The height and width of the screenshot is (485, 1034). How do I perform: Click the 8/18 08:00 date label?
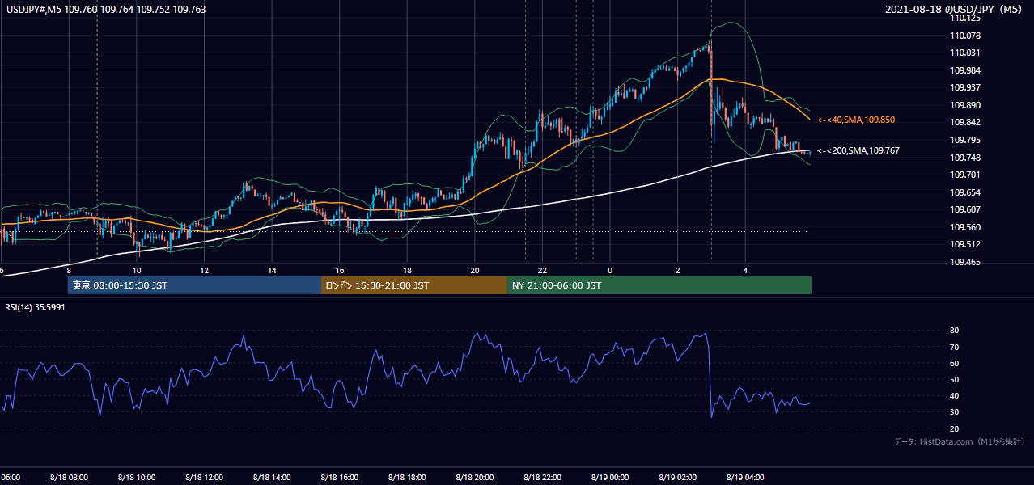(69, 478)
